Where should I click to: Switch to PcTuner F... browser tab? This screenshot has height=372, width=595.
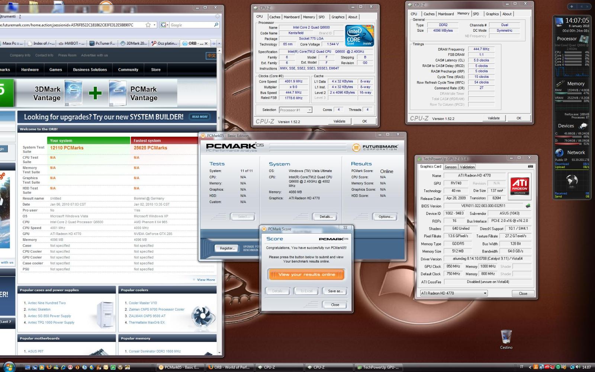102,43
